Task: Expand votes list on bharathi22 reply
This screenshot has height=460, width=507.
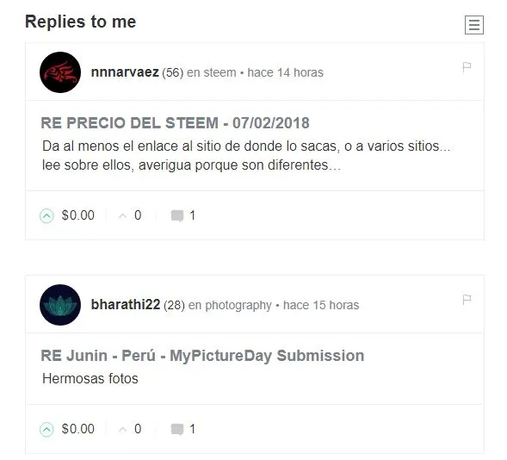Action: (x=130, y=429)
